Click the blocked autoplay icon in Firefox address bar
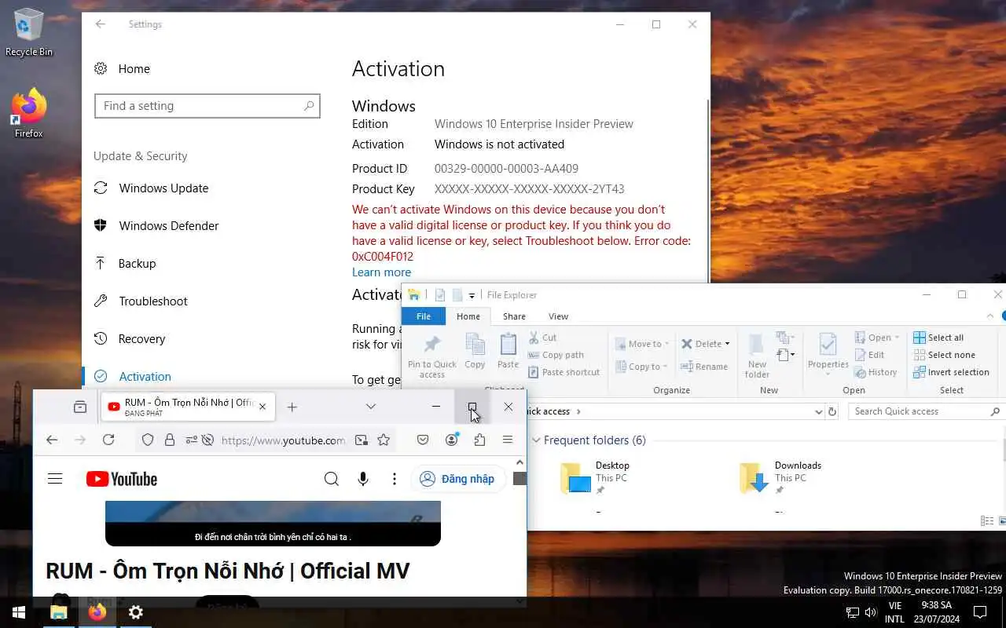This screenshot has width=1006, height=628. [x=208, y=440]
